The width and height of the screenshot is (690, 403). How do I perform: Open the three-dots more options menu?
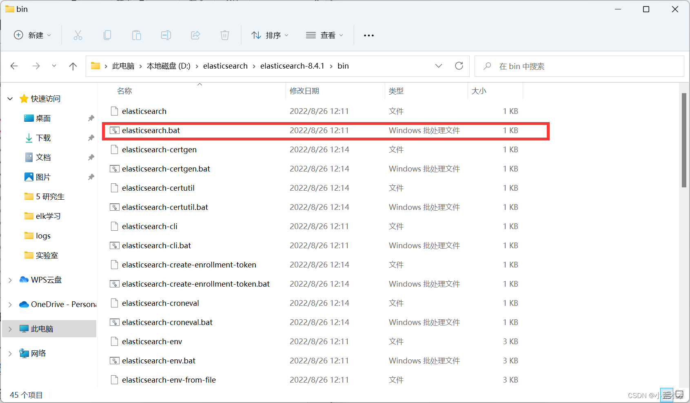(x=369, y=36)
